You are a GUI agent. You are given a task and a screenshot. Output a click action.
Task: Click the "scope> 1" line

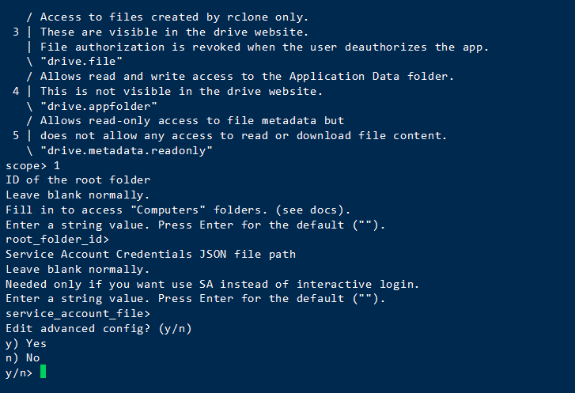[32, 165]
